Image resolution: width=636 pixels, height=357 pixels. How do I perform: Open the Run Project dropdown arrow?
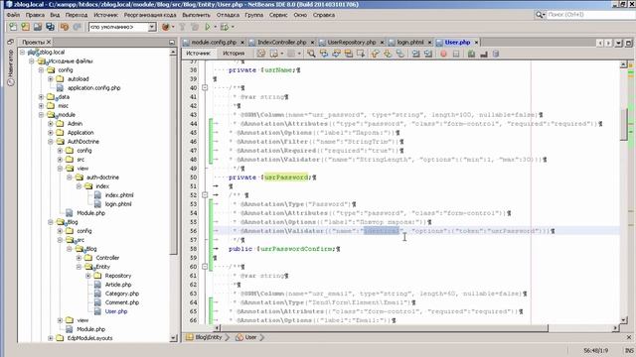click(216, 27)
